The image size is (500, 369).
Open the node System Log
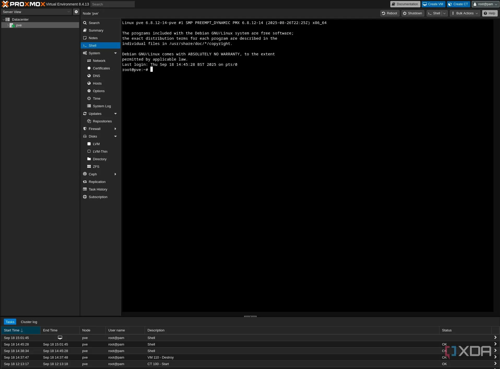pos(102,106)
